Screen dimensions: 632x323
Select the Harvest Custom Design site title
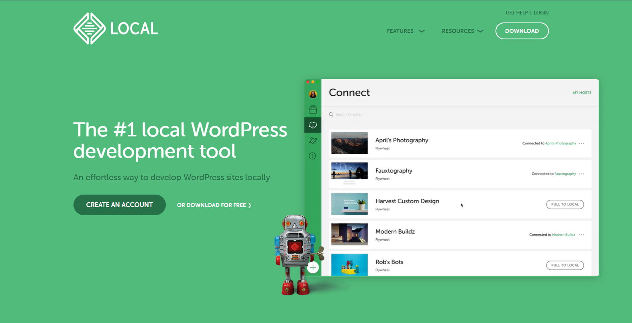tap(407, 201)
